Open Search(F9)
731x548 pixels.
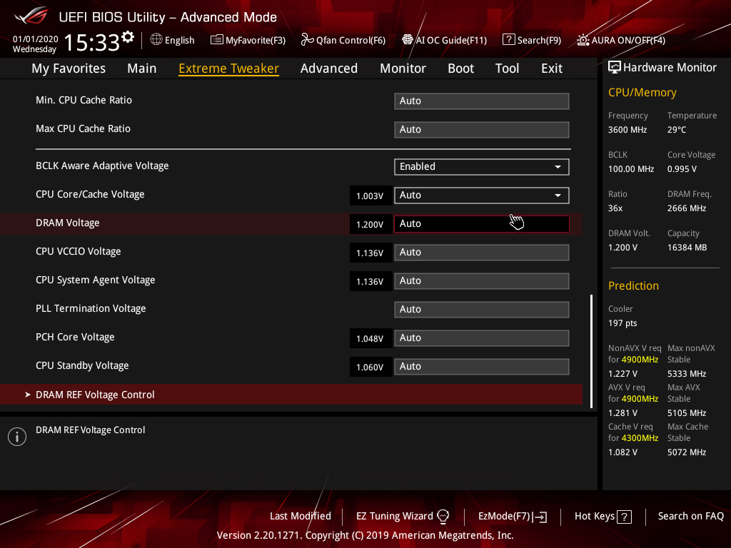(532, 40)
